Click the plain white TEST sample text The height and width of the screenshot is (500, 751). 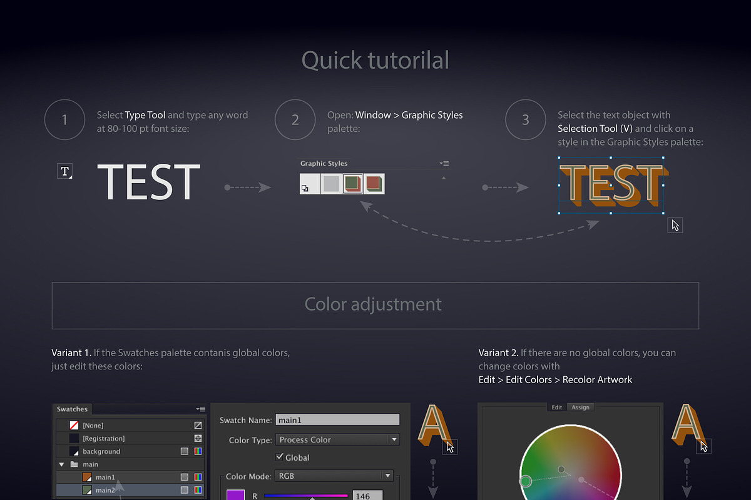pos(149,182)
